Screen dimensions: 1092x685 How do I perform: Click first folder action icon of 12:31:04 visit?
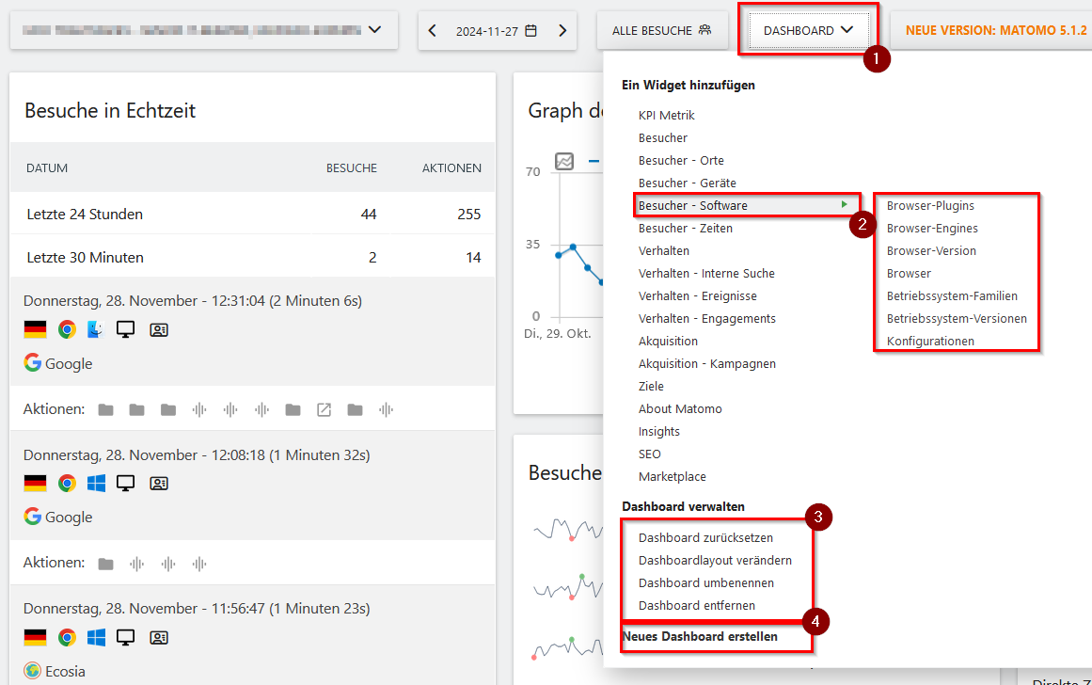(x=106, y=409)
